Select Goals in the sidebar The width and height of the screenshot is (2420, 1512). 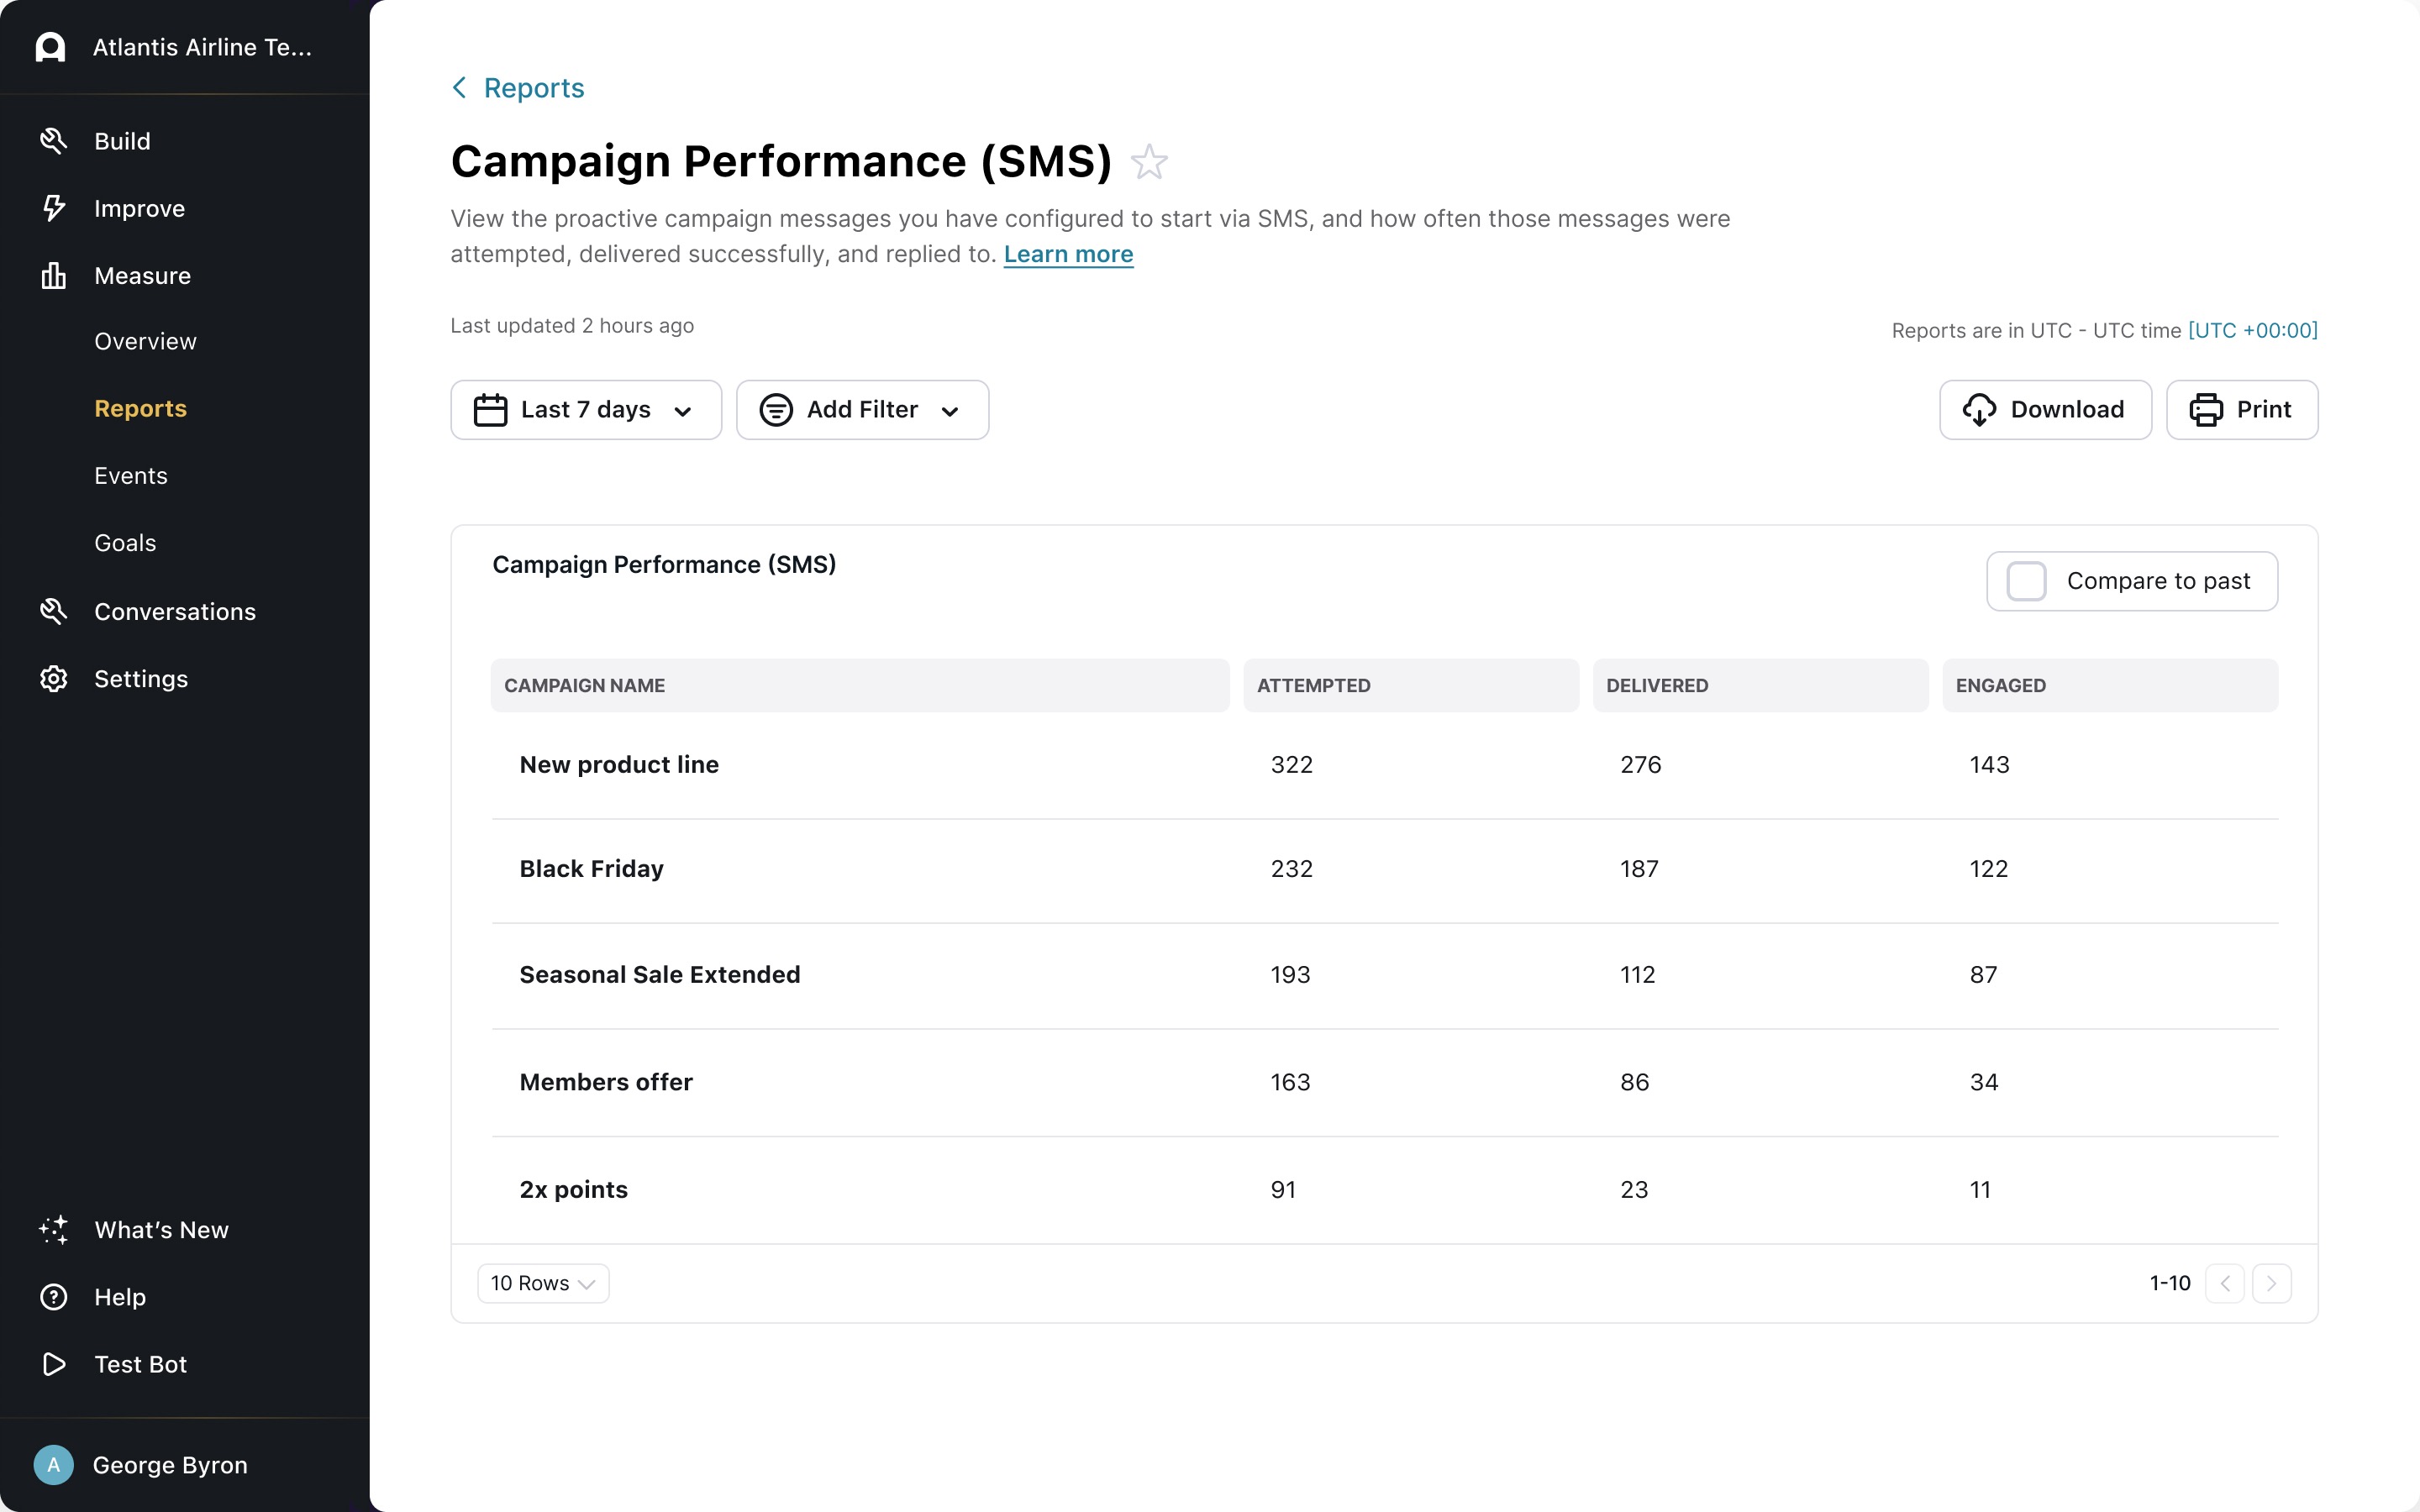click(125, 543)
